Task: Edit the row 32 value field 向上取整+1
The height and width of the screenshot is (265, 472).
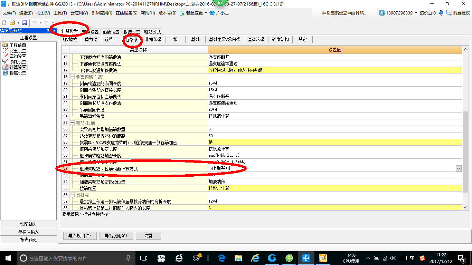Action: pos(331,168)
